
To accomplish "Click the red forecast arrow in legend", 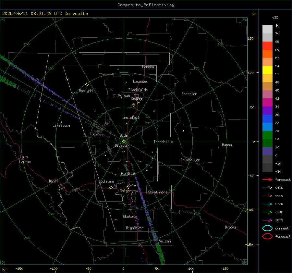I will pyautogui.click(x=267, y=180).
